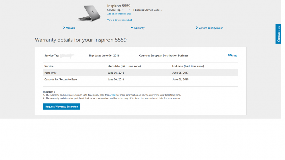Open the Manuals tab label
This screenshot has height=160, width=285.
70,28
